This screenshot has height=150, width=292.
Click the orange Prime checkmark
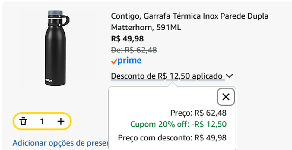point(114,61)
